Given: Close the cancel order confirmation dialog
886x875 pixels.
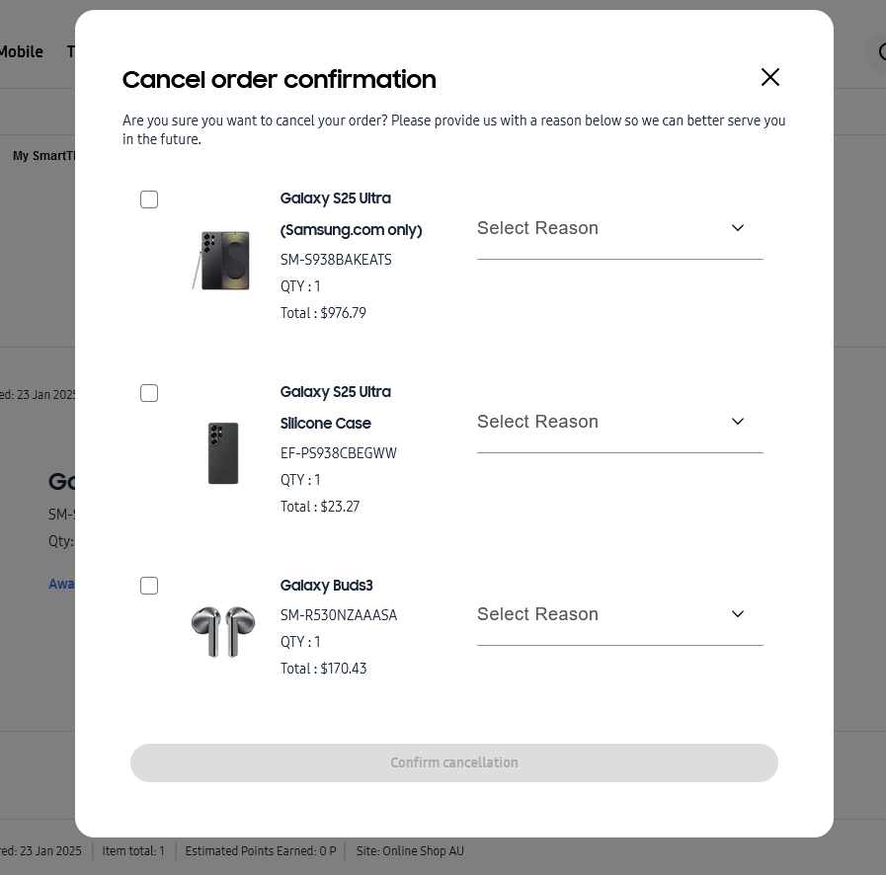Looking at the screenshot, I should [770, 77].
